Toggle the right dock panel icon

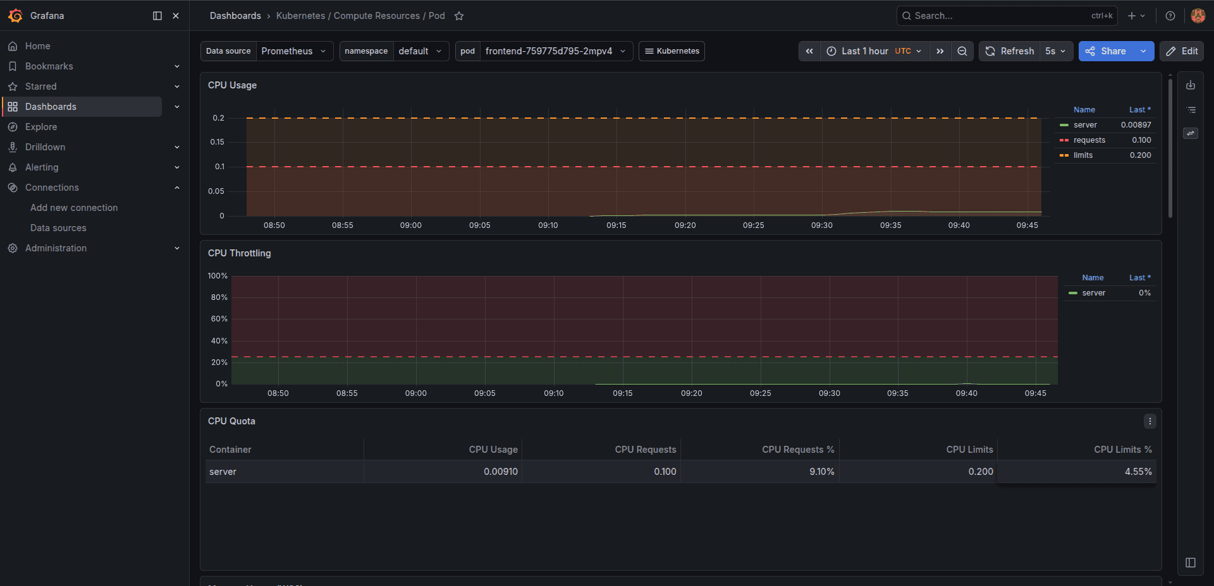tap(1191, 563)
